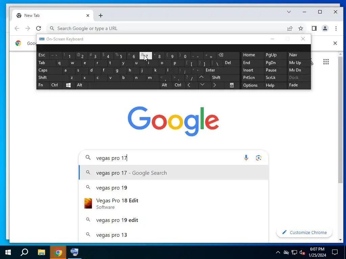Image resolution: width=346 pixels, height=259 pixels.
Task: Toggle left Shift key on keyboard
Action: pos(52,78)
